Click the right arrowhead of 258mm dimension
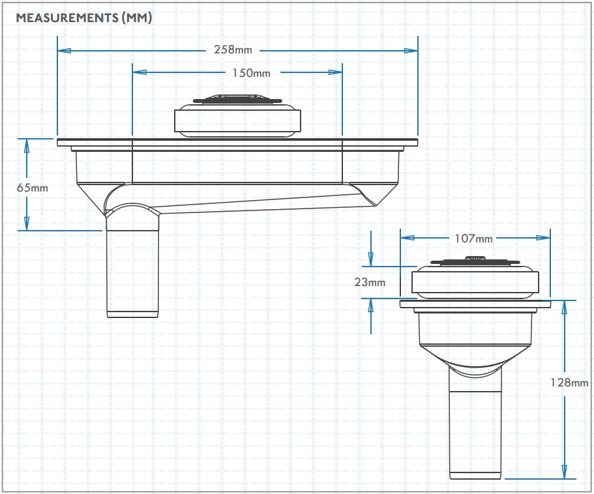594x494 pixels. [411, 50]
